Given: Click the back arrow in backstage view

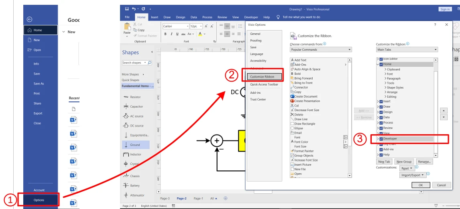Looking at the screenshot, I should (x=29, y=19).
